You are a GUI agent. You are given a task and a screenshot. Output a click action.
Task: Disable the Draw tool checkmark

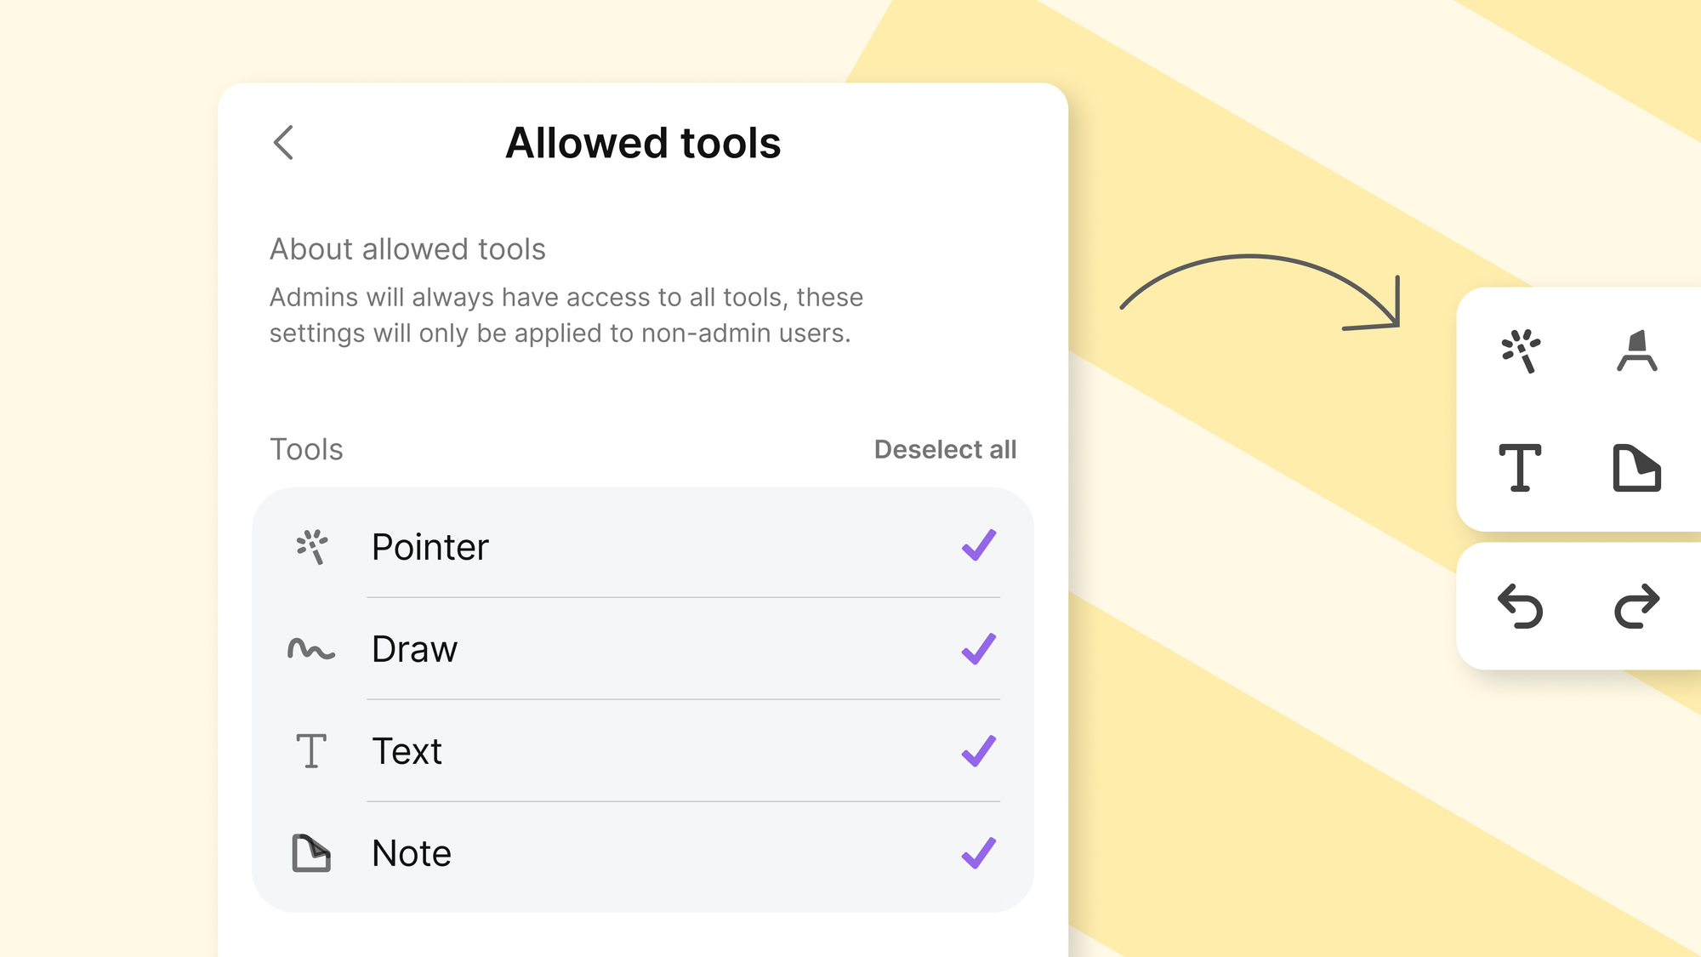pos(980,649)
